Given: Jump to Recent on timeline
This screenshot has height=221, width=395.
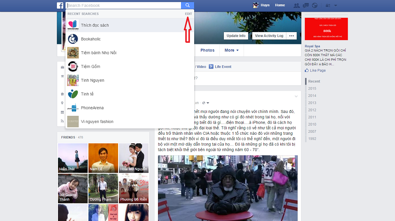Looking at the screenshot, I should [x=314, y=81].
